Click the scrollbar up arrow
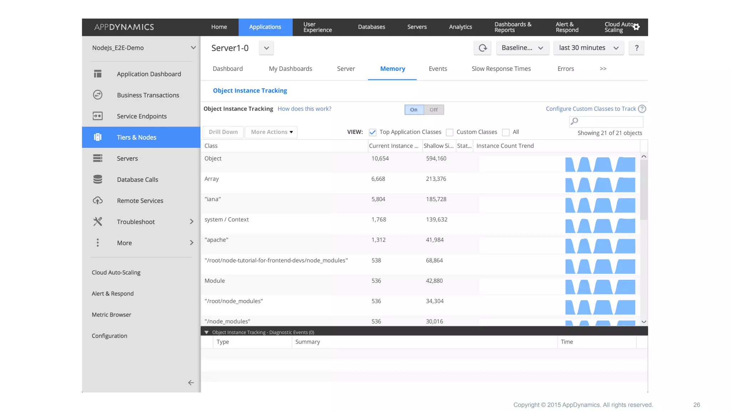Image resolution: width=731 pixels, height=411 pixels. click(x=644, y=157)
